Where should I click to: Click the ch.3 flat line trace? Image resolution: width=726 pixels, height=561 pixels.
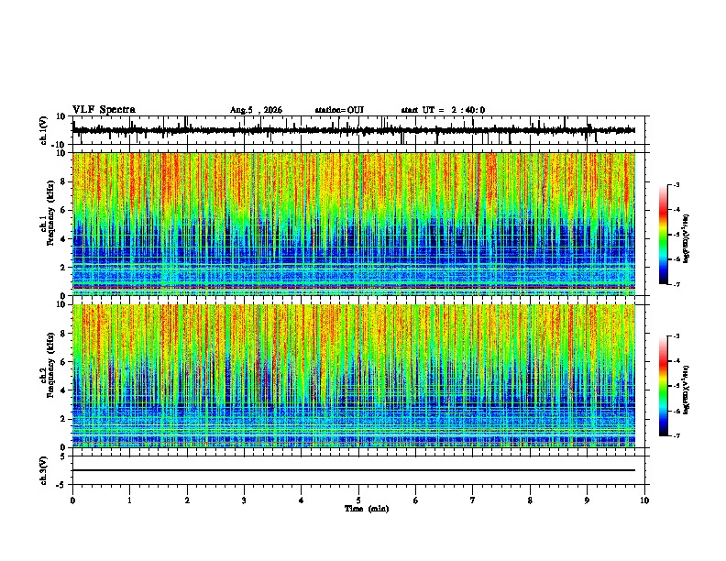coord(354,470)
